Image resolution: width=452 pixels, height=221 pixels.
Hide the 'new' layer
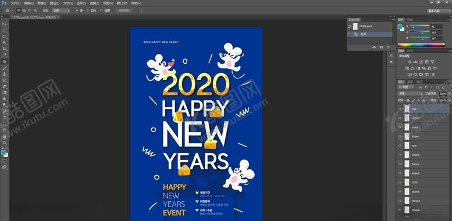[400, 146]
